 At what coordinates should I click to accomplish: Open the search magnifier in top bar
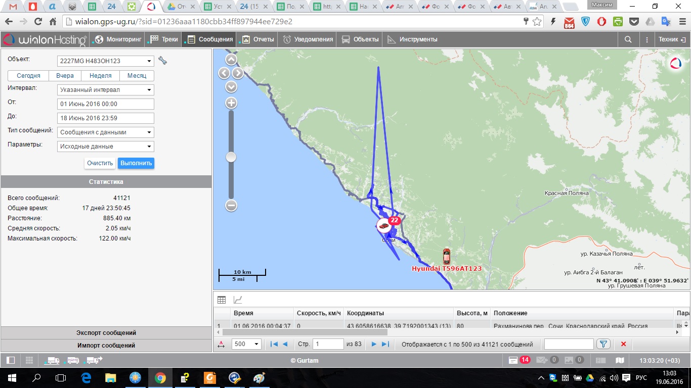coord(628,39)
